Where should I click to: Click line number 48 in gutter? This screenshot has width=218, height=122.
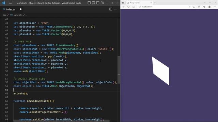point(7,45)
